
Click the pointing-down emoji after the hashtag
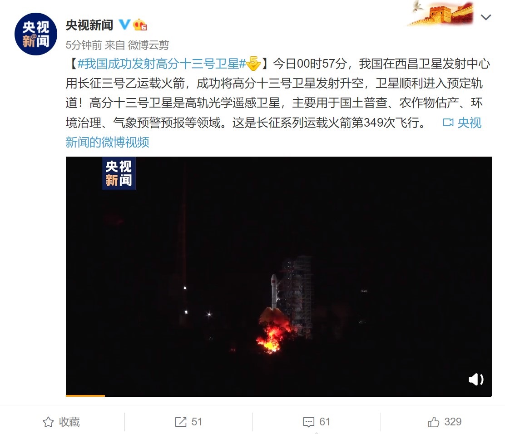(253, 64)
